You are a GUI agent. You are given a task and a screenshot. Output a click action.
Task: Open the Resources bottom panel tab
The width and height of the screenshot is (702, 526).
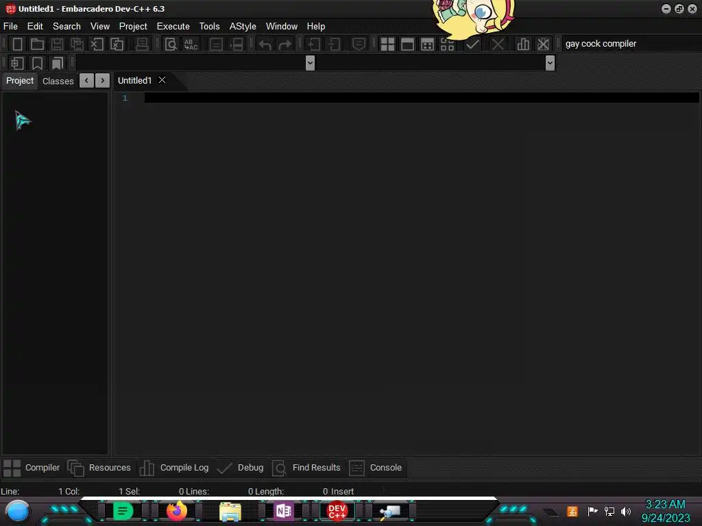coord(99,468)
